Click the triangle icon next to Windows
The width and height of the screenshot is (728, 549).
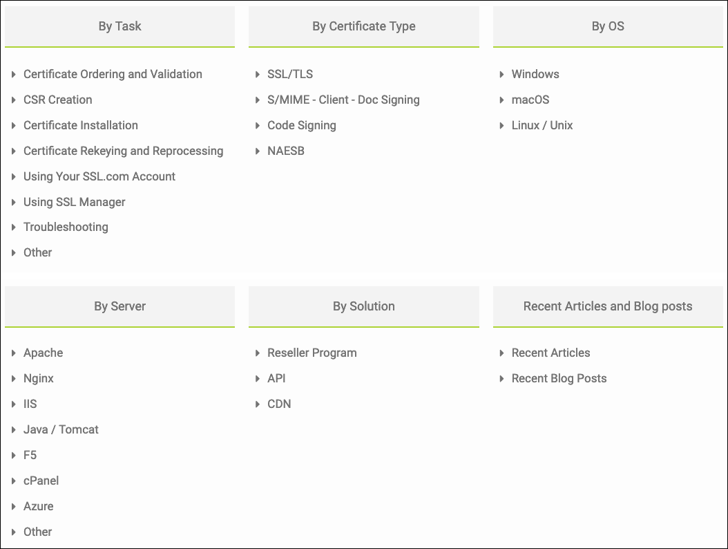[x=501, y=75]
